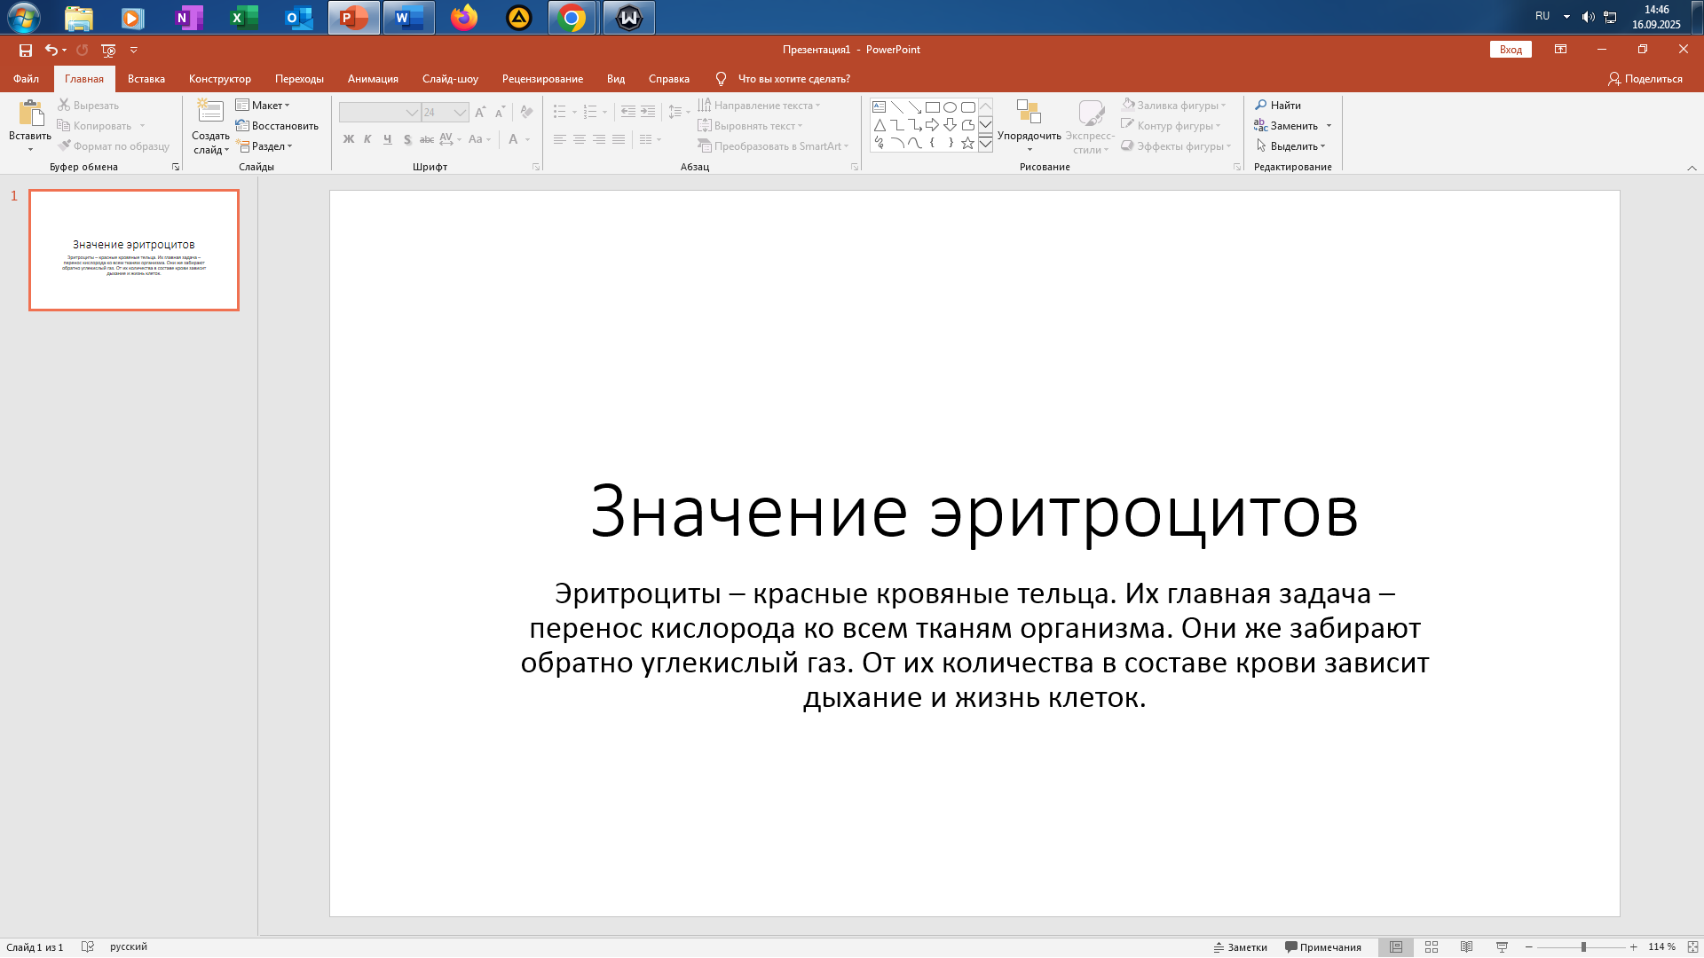Click the zoom slider handle
This screenshot has height=958, width=1704.
click(1583, 947)
